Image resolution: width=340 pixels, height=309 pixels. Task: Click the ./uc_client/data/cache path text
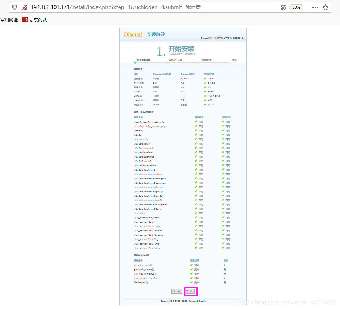point(147,218)
